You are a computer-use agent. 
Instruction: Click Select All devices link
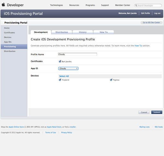(64, 76)
